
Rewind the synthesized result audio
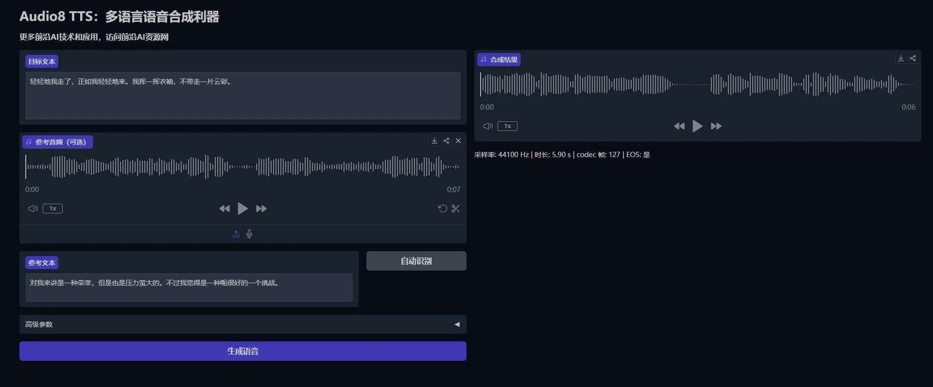click(x=679, y=126)
